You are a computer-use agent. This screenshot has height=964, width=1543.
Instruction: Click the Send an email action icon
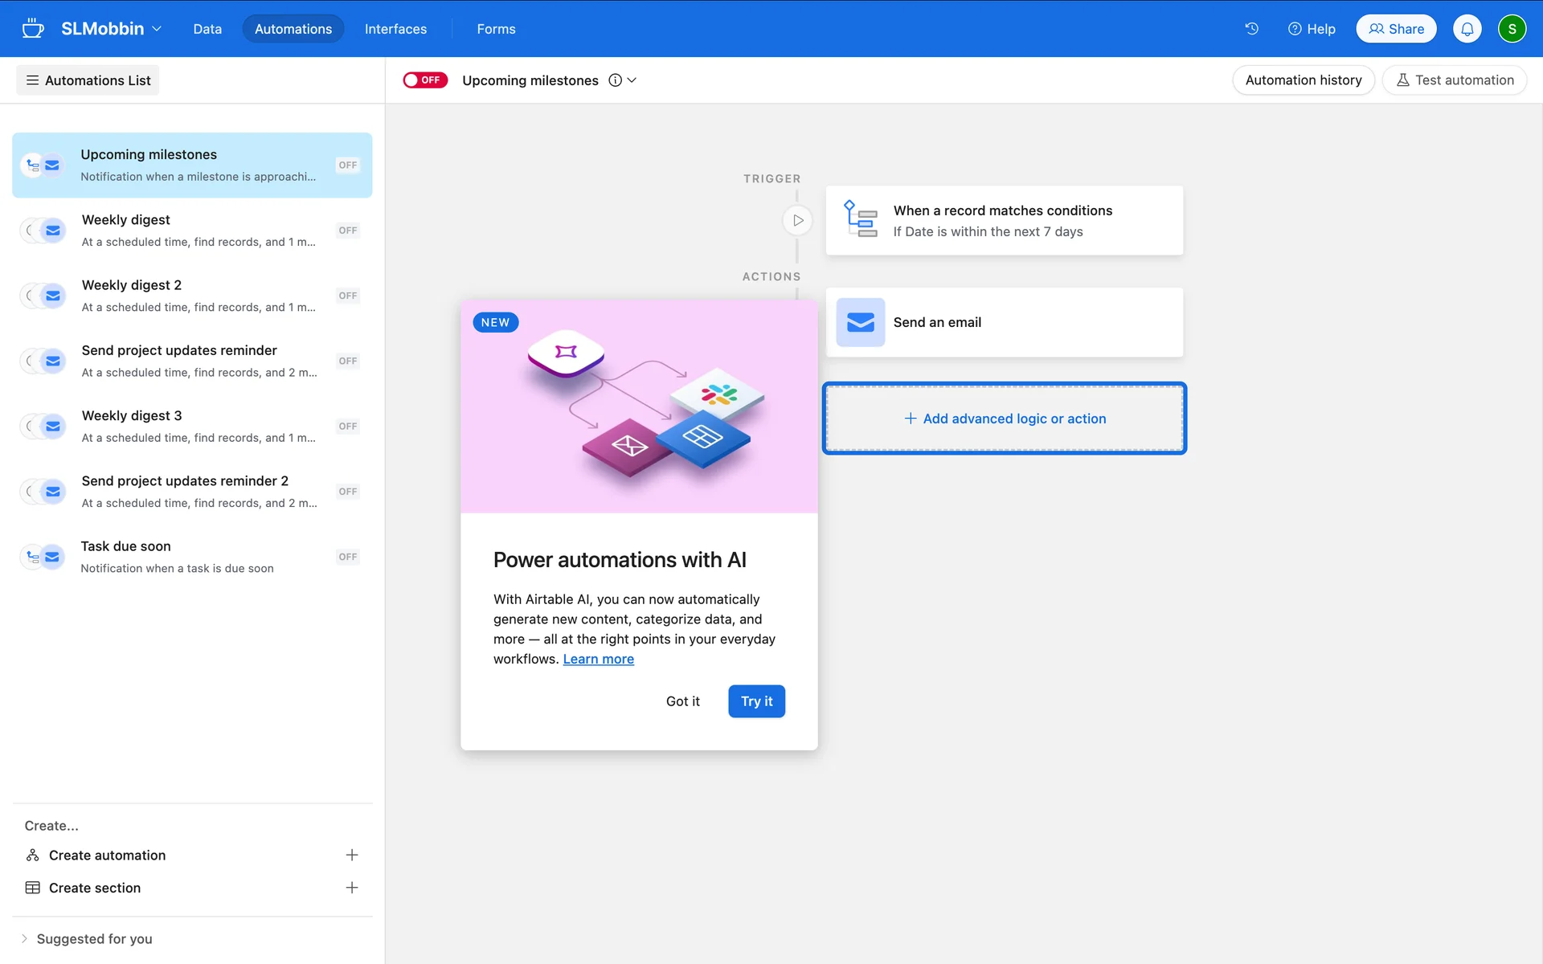860,322
